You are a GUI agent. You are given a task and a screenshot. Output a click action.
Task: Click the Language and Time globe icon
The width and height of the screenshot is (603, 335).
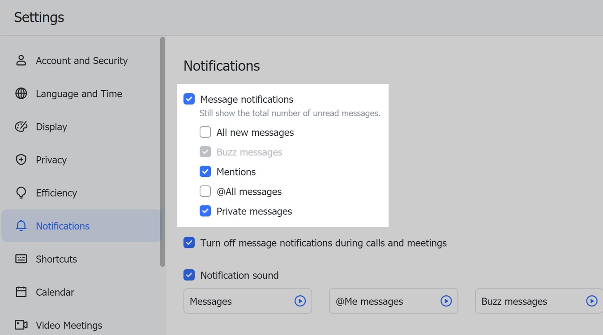pos(21,93)
